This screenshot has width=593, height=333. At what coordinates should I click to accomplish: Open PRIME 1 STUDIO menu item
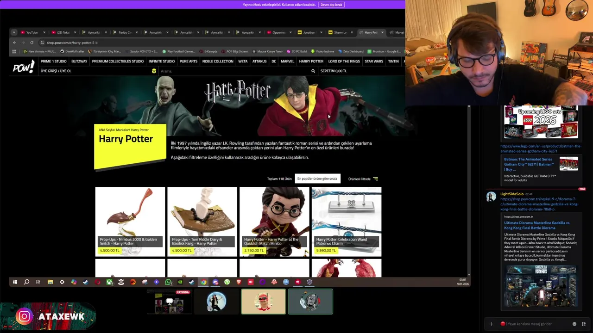pyautogui.click(x=53, y=61)
